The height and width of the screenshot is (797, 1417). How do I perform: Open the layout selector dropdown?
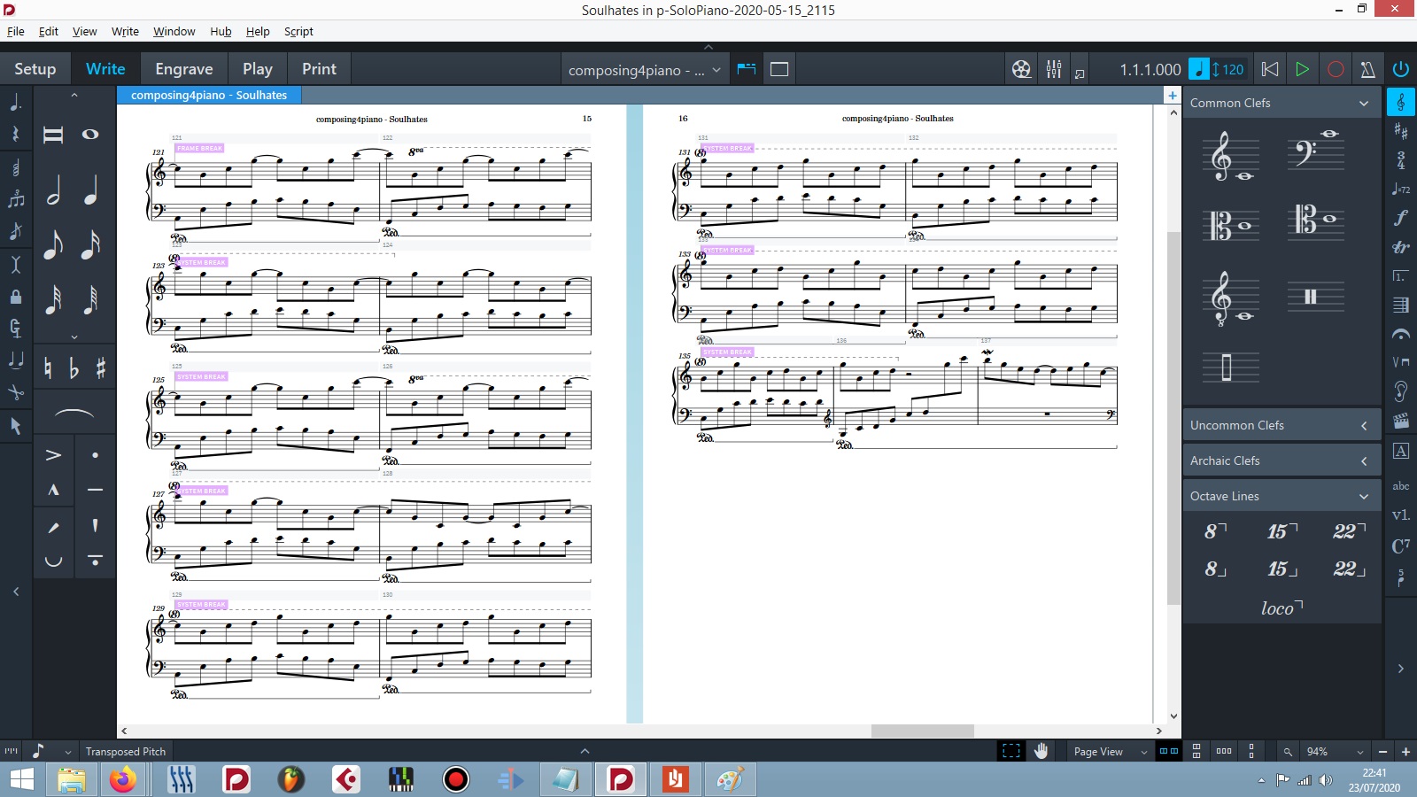tap(645, 70)
